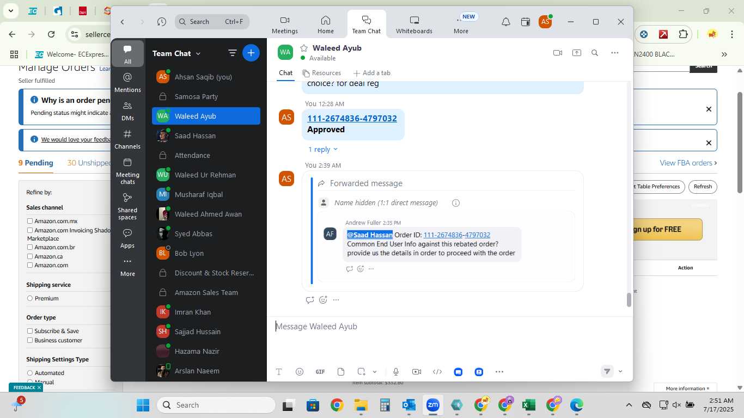Viewport: 744px width, 418px height.
Task: Go back using Zoom back arrow
Action: [x=123, y=22]
